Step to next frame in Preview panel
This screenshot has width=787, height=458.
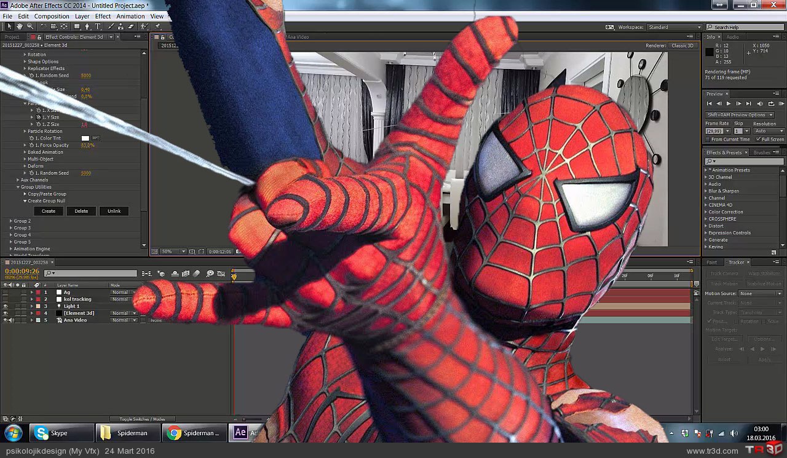click(x=739, y=104)
